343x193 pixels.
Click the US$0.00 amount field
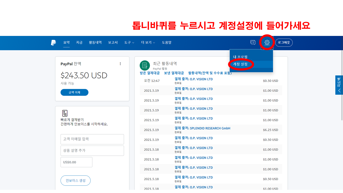click(x=76, y=162)
